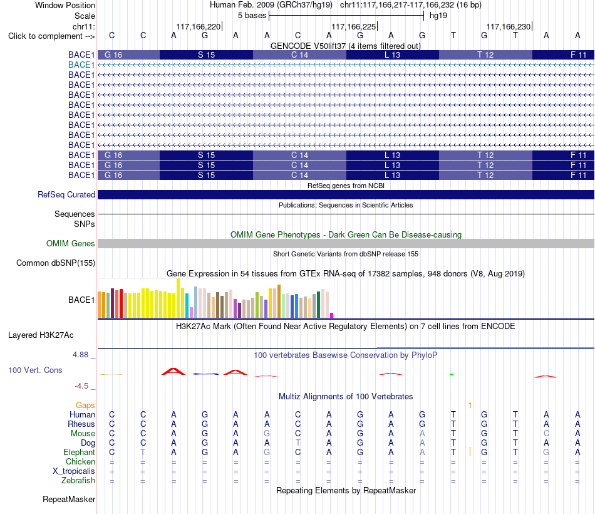Open the RefSeq Curated track label
This screenshot has height=514, width=595.
click(66, 194)
